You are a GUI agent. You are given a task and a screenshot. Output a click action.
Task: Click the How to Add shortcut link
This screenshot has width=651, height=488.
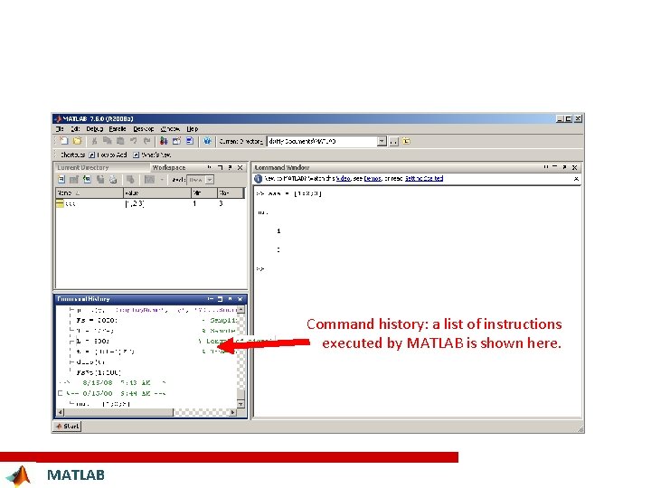pos(108,155)
